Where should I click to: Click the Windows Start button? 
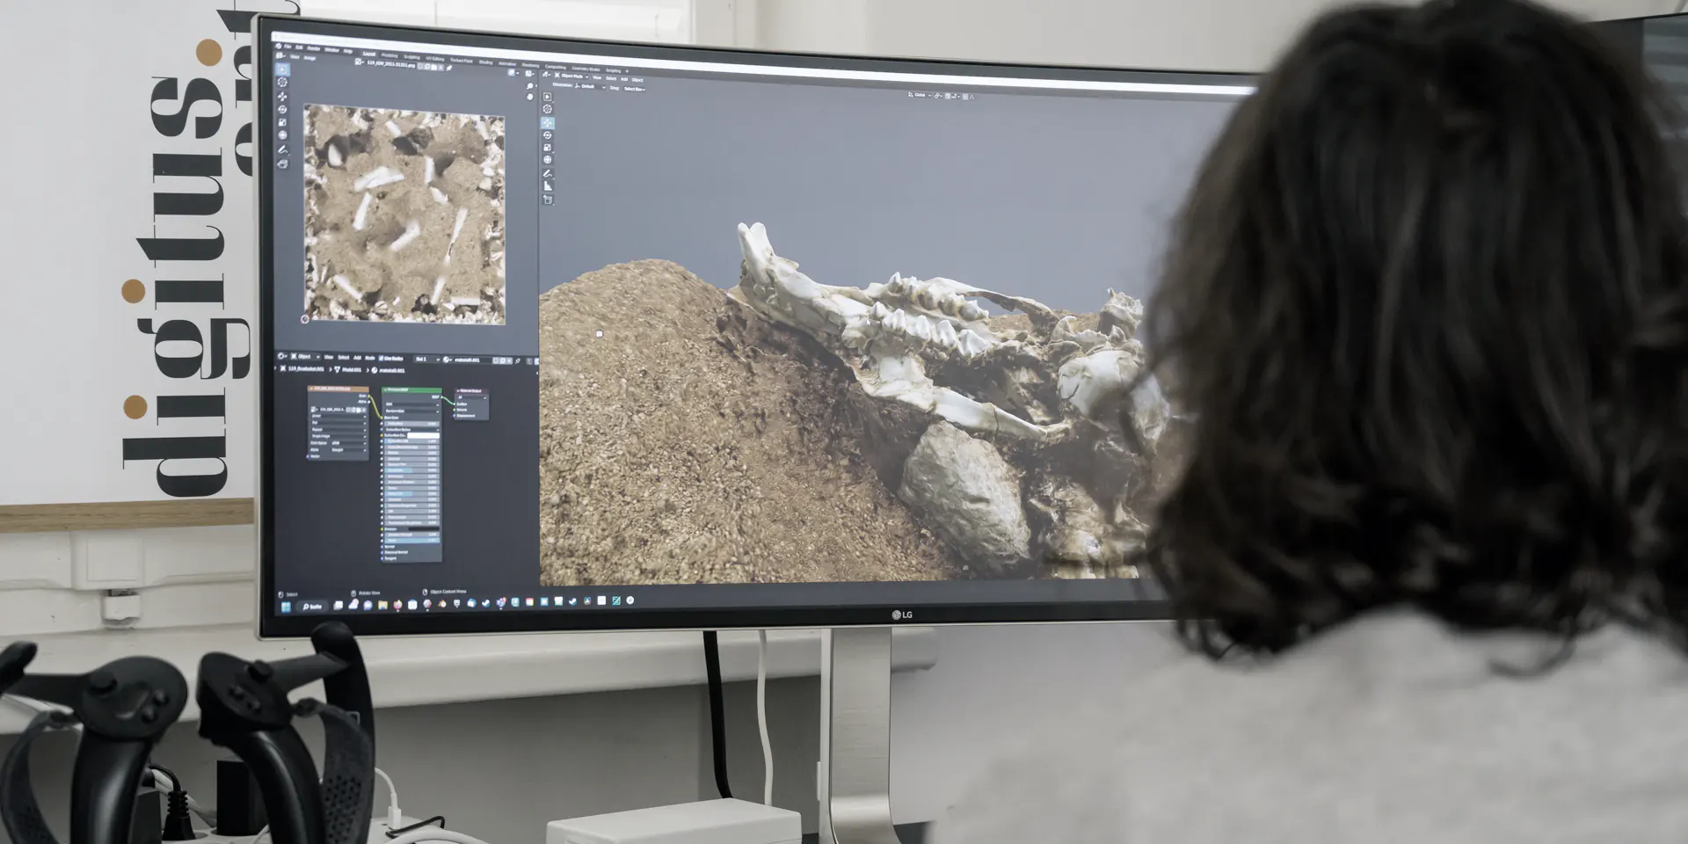click(286, 607)
